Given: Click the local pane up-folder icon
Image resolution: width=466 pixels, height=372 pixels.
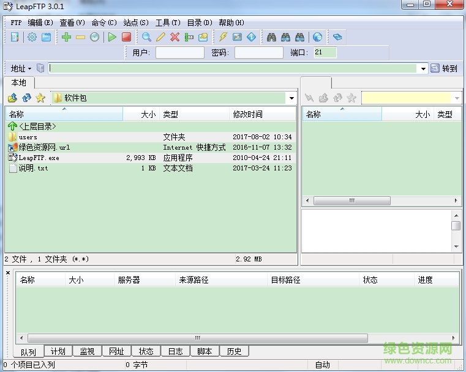Looking at the screenshot, I should pyautogui.click(x=12, y=98).
